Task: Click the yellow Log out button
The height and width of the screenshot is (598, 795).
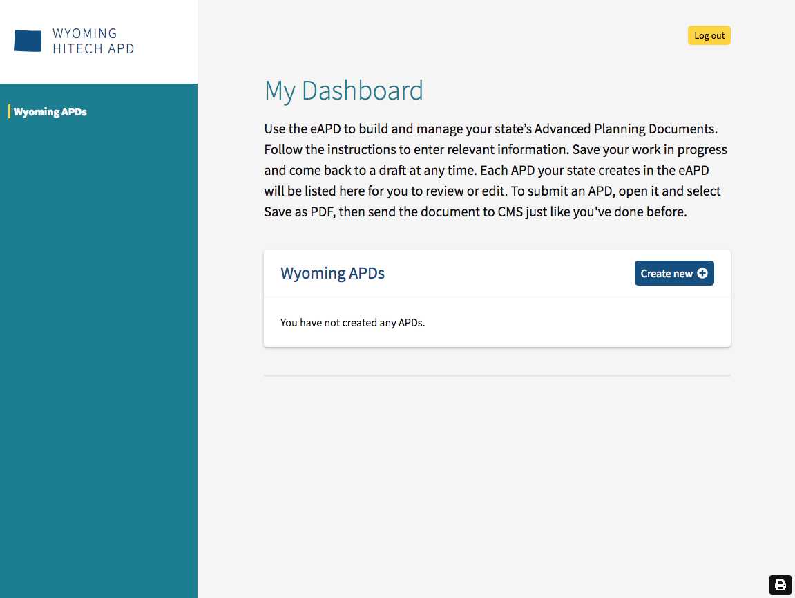Action: tap(709, 35)
